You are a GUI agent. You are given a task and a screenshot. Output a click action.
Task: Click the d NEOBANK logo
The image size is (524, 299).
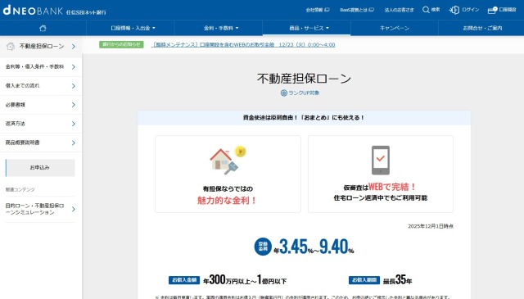point(33,10)
